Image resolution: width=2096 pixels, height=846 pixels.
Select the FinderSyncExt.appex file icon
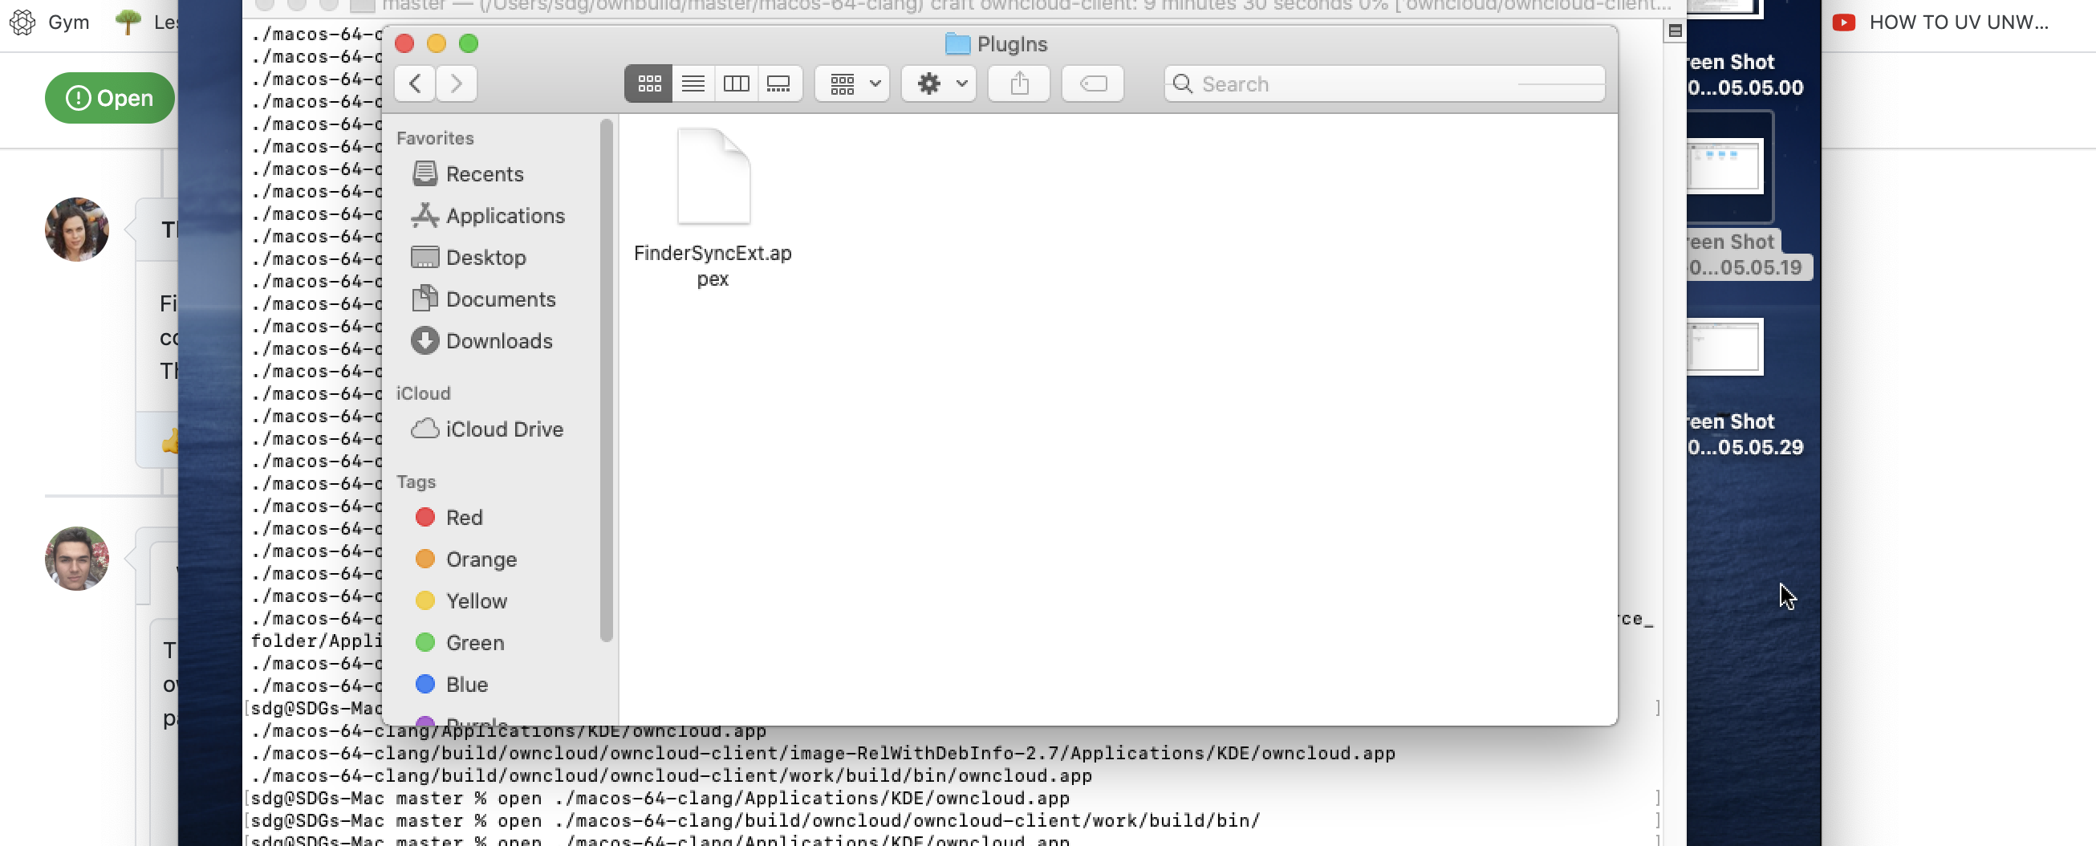click(x=713, y=177)
